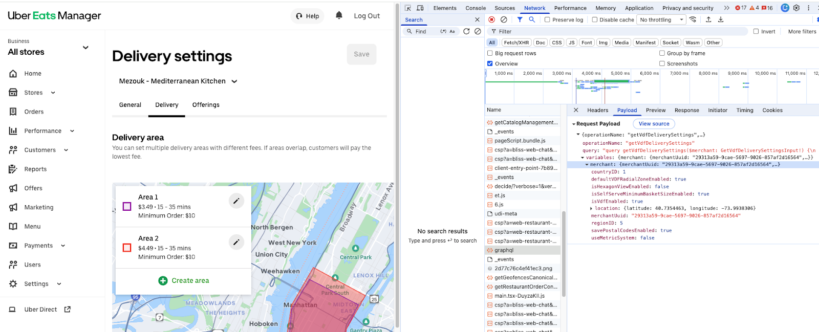
Task: Enable Group by frame checkbox
Action: (662, 53)
